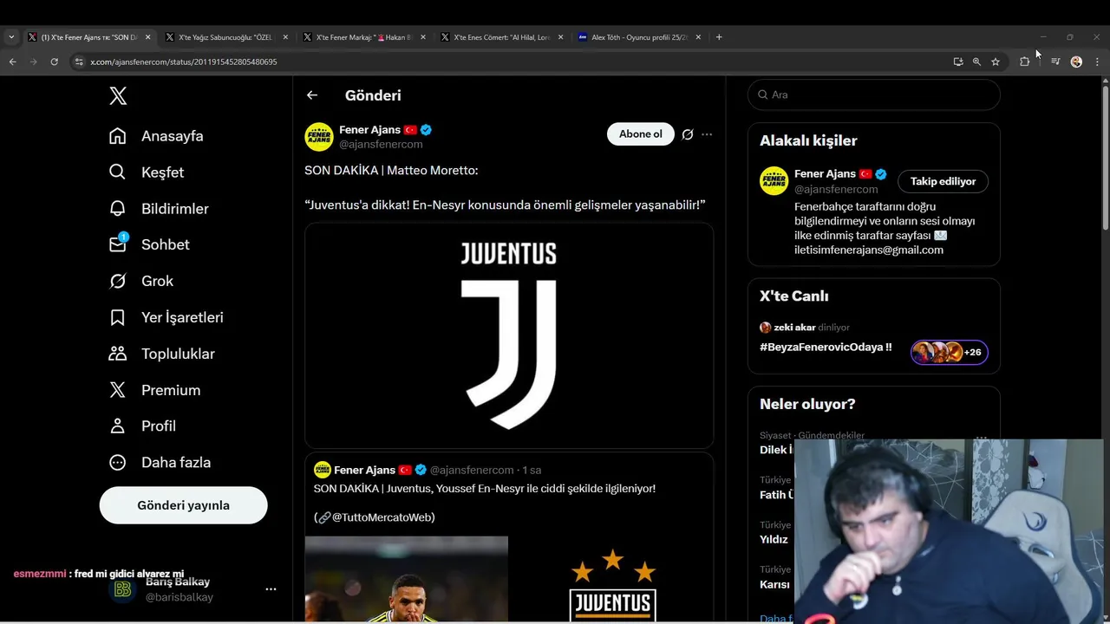
Task: Click the address bar URL
Action: click(184, 62)
